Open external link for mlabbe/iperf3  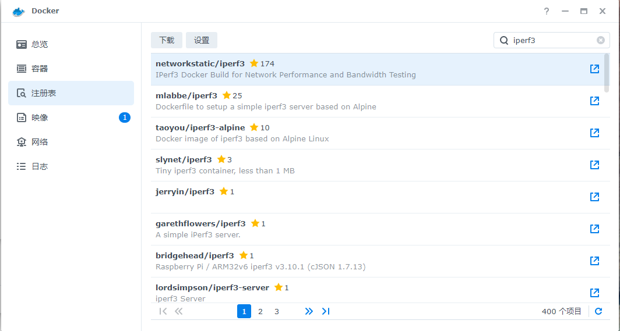[x=594, y=101]
